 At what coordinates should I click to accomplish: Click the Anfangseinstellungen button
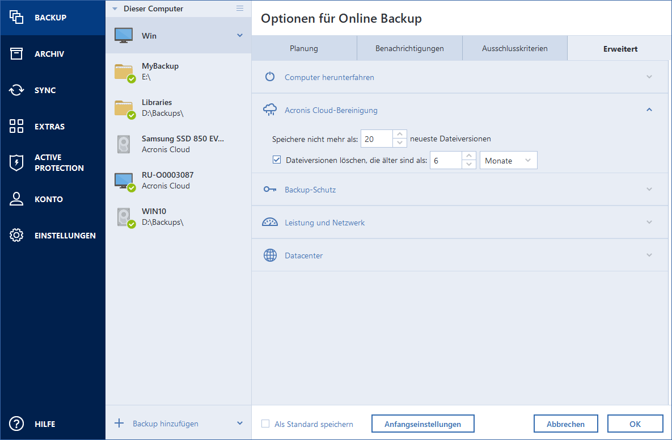422,424
